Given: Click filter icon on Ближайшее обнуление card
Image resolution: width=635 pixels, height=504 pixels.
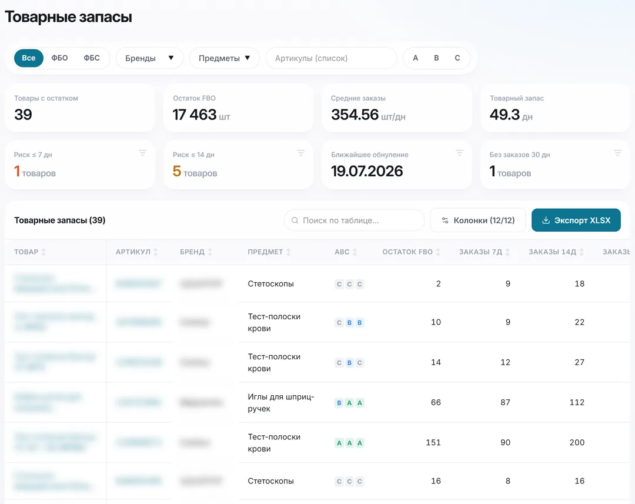Looking at the screenshot, I should tap(459, 153).
